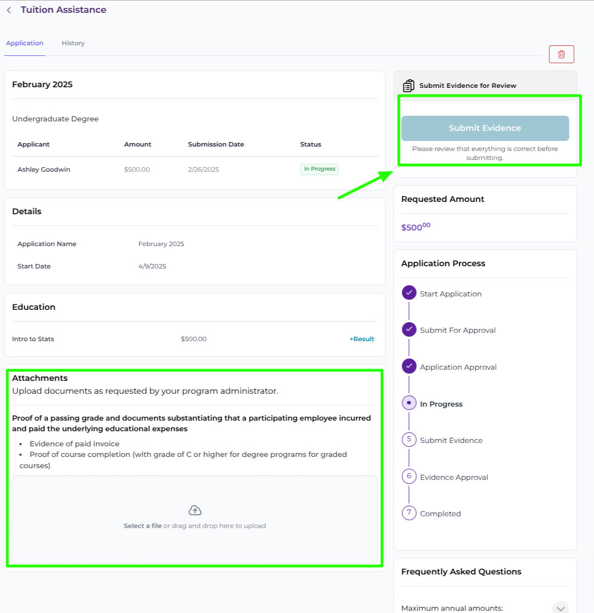Click the step 7 Completed circle
Screen dimensions: 594x613
(x=409, y=513)
